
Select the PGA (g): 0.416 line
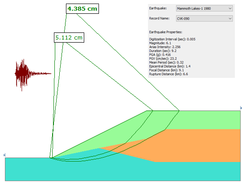point(160,55)
